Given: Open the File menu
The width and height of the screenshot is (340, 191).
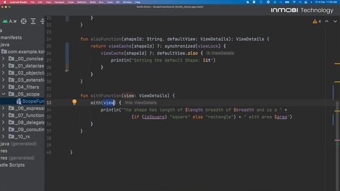Looking at the screenshot, I should pyautogui.click(x=32, y=2).
